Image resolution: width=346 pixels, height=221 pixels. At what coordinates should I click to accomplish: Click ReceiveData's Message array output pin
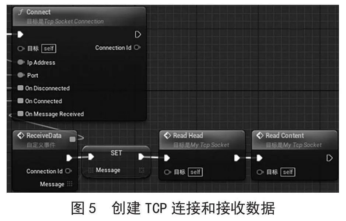pos(70,184)
